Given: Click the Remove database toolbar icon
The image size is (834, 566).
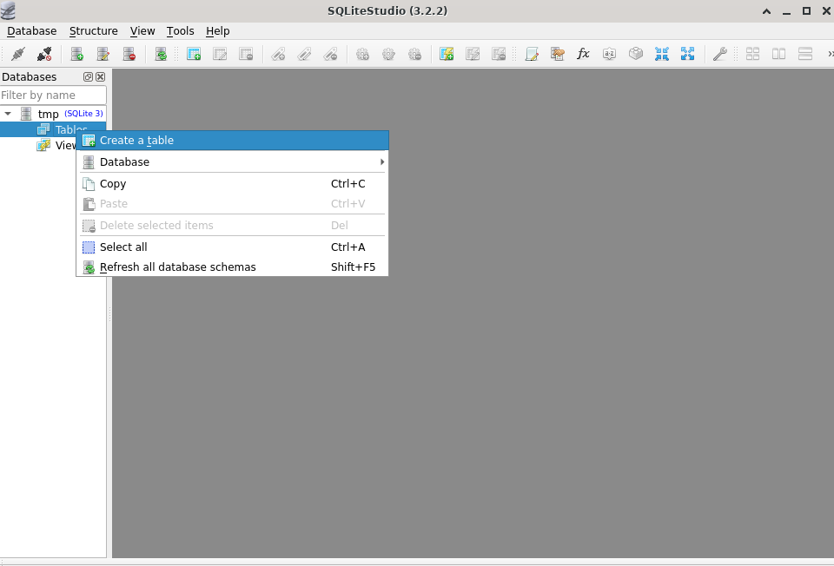Looking at the screenshot, I should (129, 54).
